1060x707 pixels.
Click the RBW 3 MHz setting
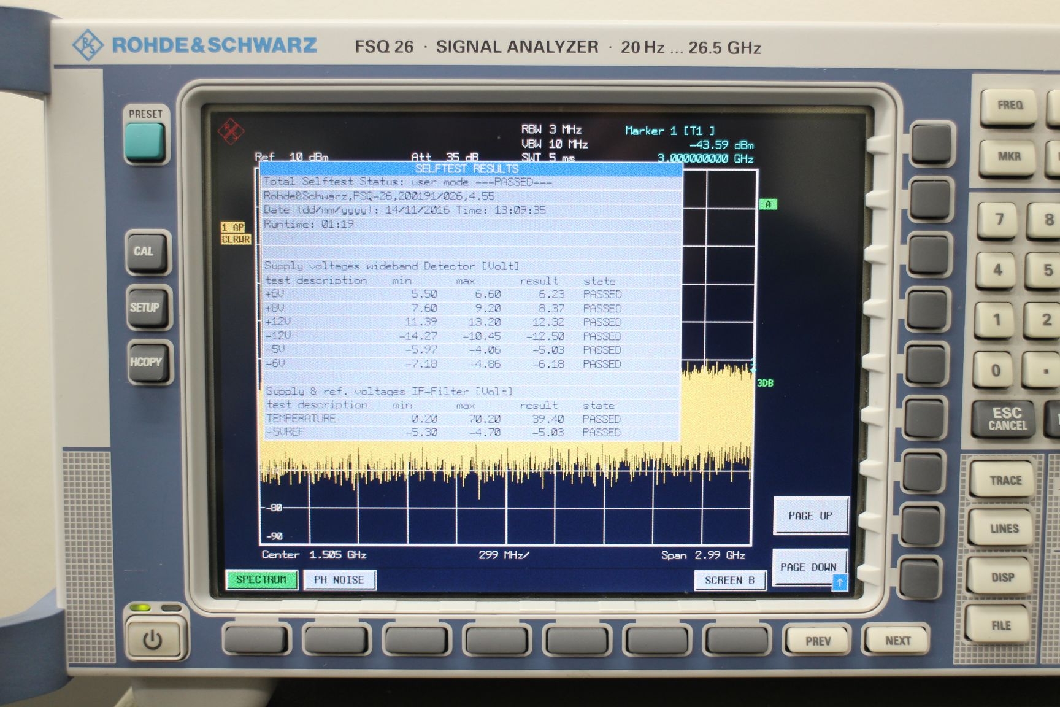point(551,129)
